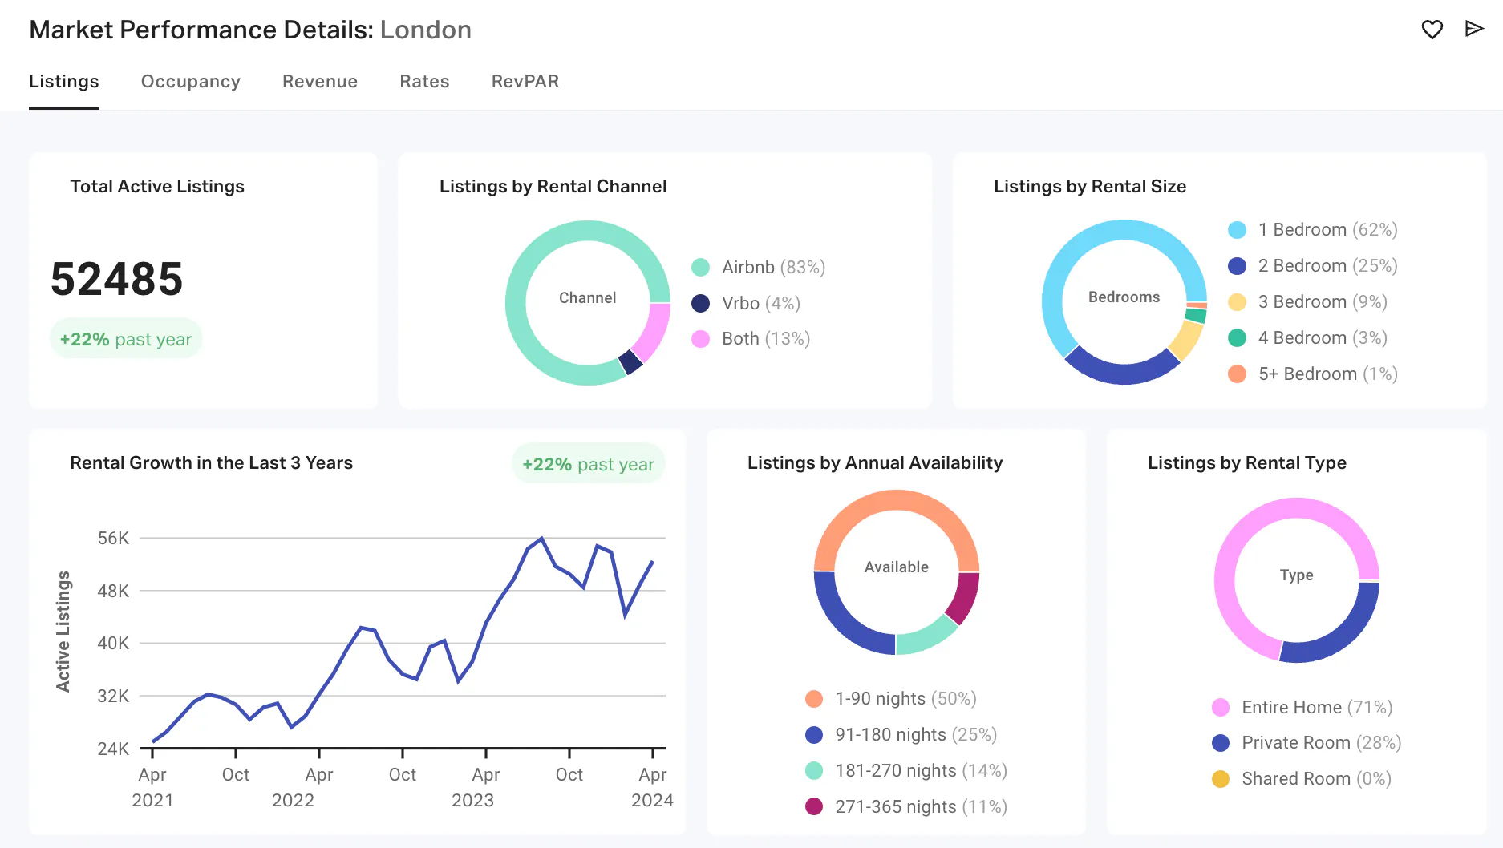Click the 24K y-axis label

pyautogui.click(x=113, y=749)
